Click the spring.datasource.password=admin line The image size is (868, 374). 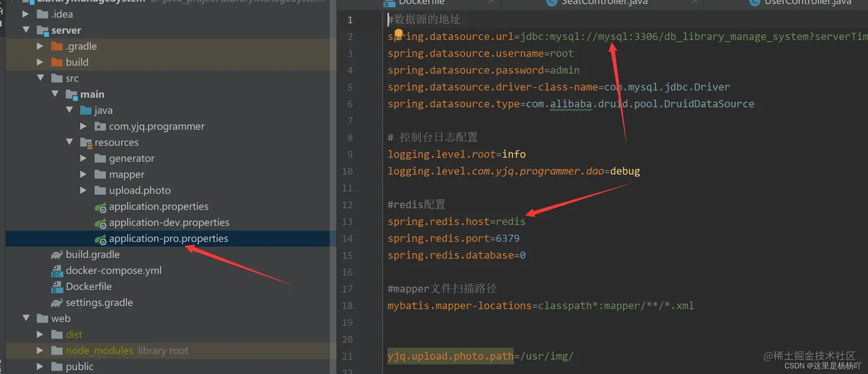click(x=483, y=70)
